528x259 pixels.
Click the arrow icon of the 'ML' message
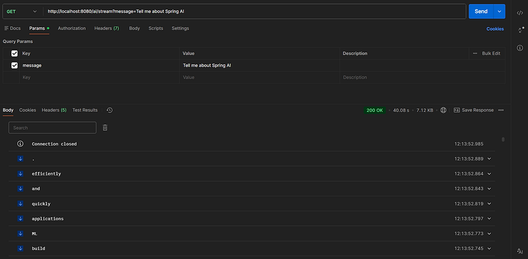click(x=20, y=234)
